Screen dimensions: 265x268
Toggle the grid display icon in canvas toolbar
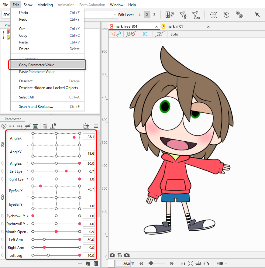point(159,34)
